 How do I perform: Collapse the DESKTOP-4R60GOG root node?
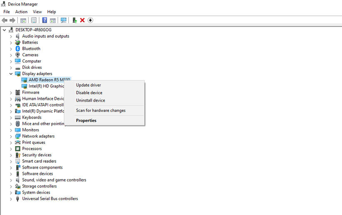click(5, 30)
